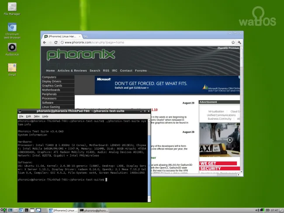The width and height of the screenshot is (284, 213).
Task: Click the Phoronix Premium link
Action: 229,48
